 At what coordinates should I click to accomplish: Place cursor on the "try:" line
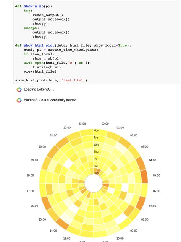pos(28,11)
